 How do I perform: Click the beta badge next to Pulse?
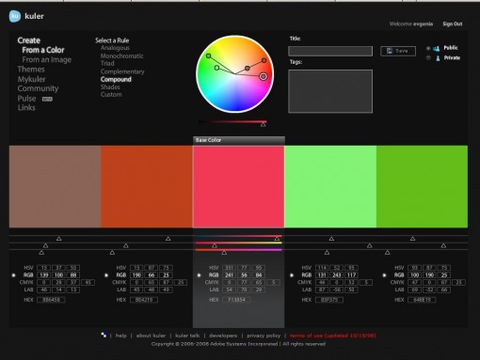(47, 99)
